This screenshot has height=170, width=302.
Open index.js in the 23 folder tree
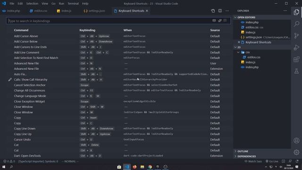[x=262, y=62]
